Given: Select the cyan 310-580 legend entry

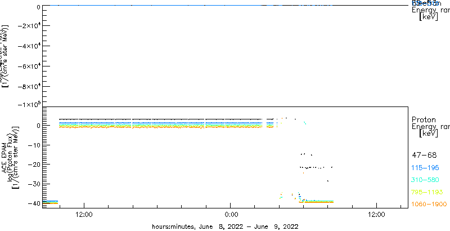Looking at the screenshot, I should point(425,180).
